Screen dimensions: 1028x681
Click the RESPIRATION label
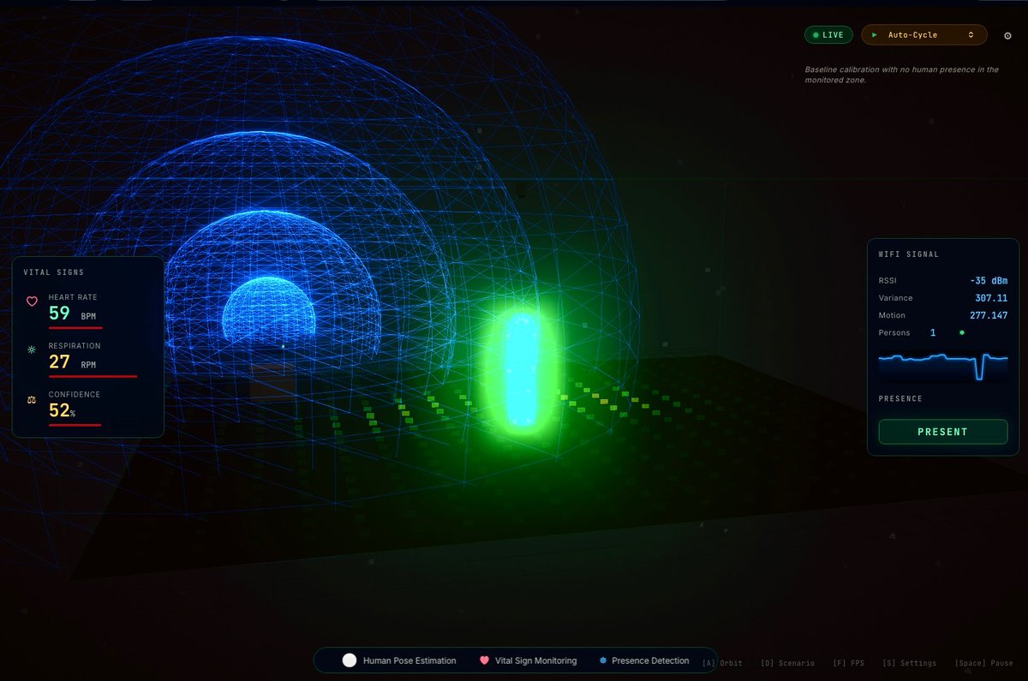pyautogui.click(x=75, y=346)
